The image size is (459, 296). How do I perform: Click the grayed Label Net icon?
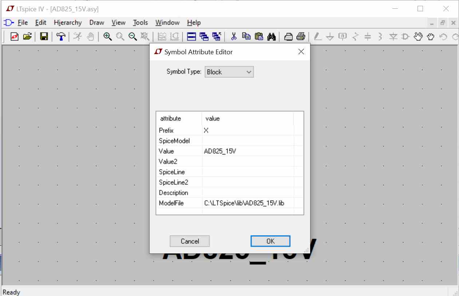pos(343,36)
